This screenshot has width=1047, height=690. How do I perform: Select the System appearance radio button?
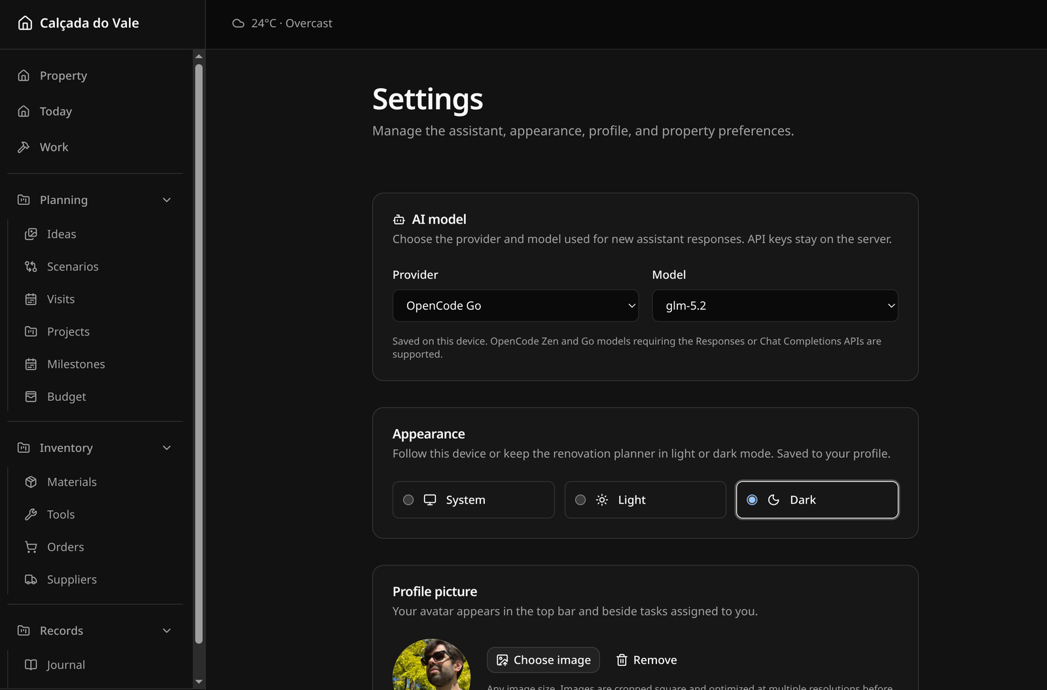(408, 500)
